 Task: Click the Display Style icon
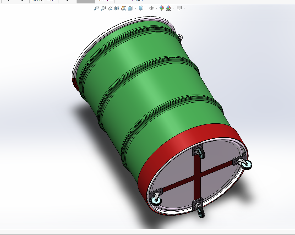pyautogui.click(x=141, y=8)
